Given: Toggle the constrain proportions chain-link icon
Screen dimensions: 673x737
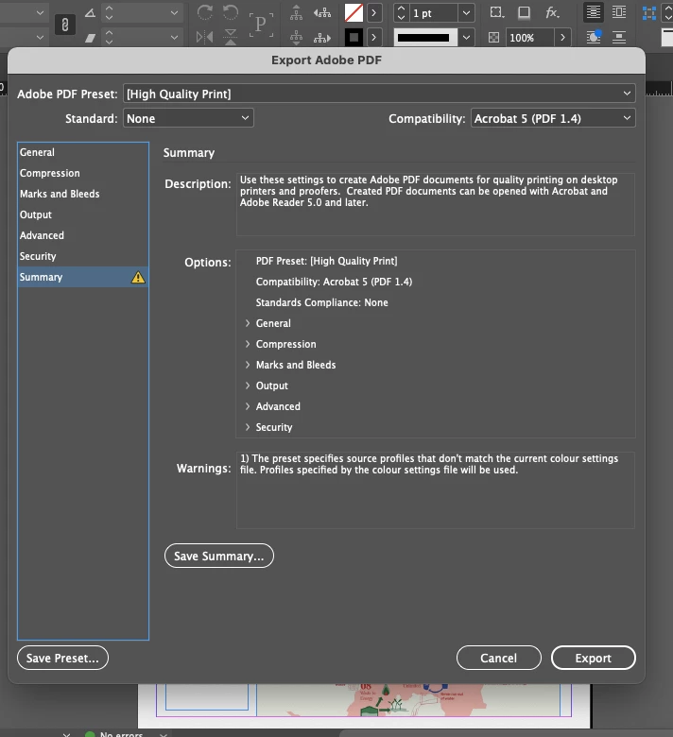Looking at the screenshot, I should click(x=65, y=25).
